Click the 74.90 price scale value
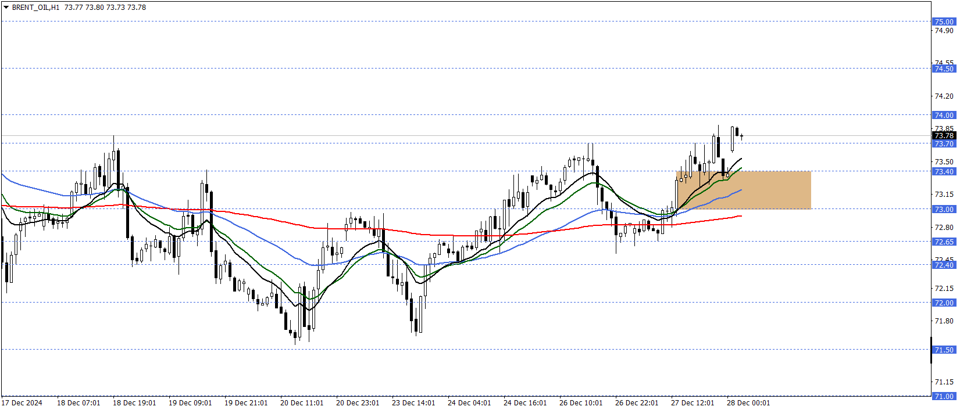960x410 pixels. pyautogui.click(x=944, y=31)
